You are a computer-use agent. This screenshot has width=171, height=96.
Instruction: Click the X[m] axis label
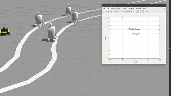pos(135,62)
